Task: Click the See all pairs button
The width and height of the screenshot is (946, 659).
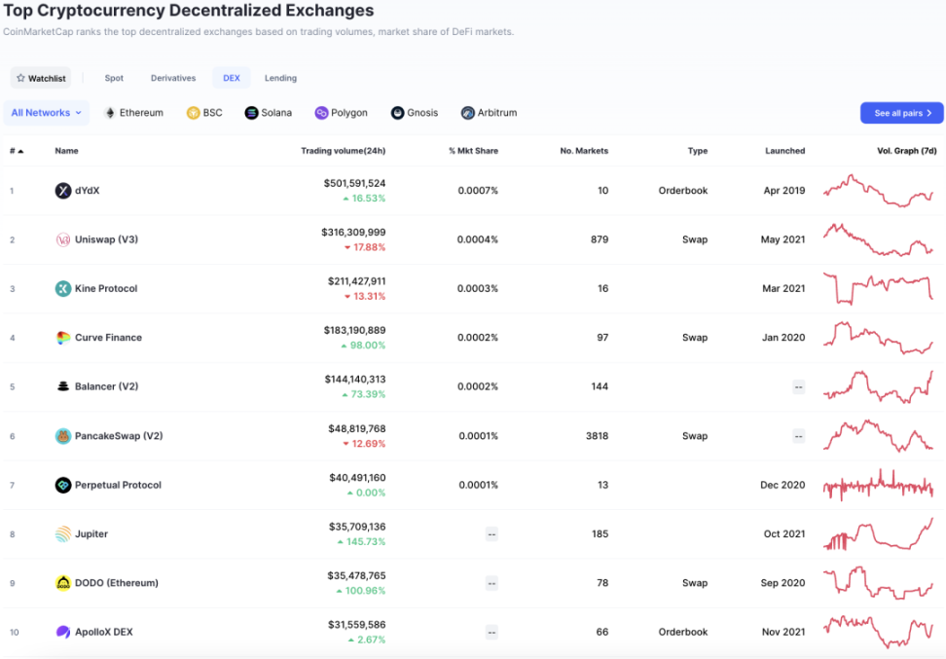Action: point(902,113)
